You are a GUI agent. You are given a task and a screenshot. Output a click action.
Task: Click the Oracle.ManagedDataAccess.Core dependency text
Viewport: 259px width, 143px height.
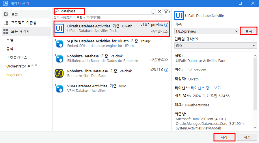(x=210, y=123)
